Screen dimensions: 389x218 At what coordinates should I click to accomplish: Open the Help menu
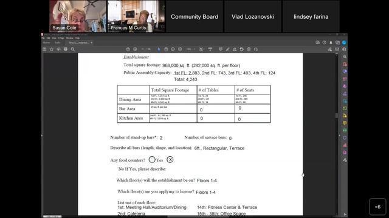point(77,38)
